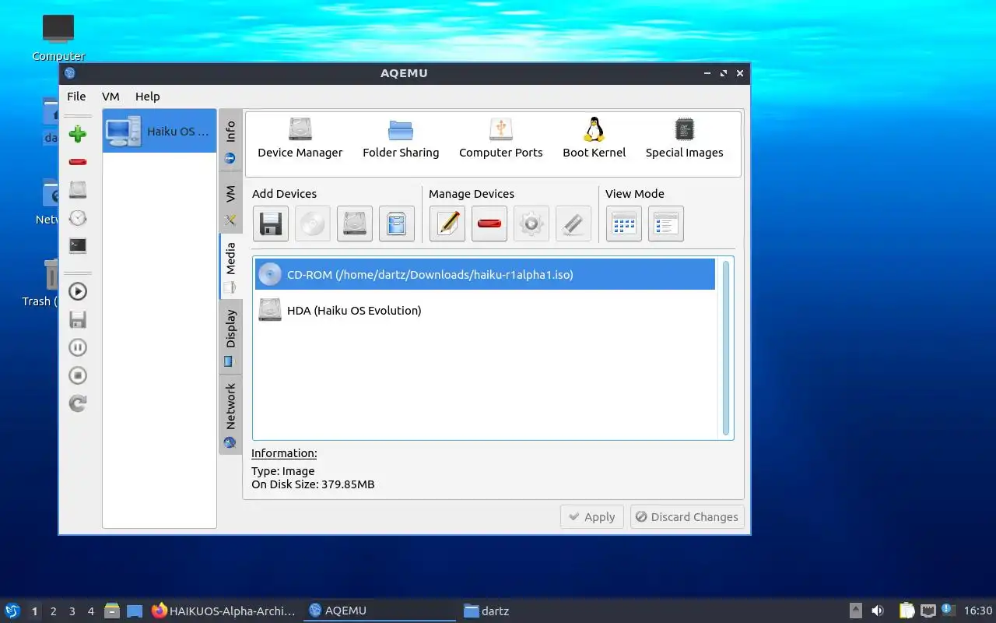Select HDA (Haiku OS Evolution) entry

(485, 310)
